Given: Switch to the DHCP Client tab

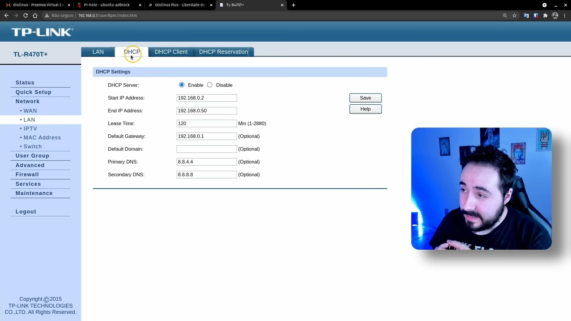Looking at the screenshot, I should click(x=171, y=52).
